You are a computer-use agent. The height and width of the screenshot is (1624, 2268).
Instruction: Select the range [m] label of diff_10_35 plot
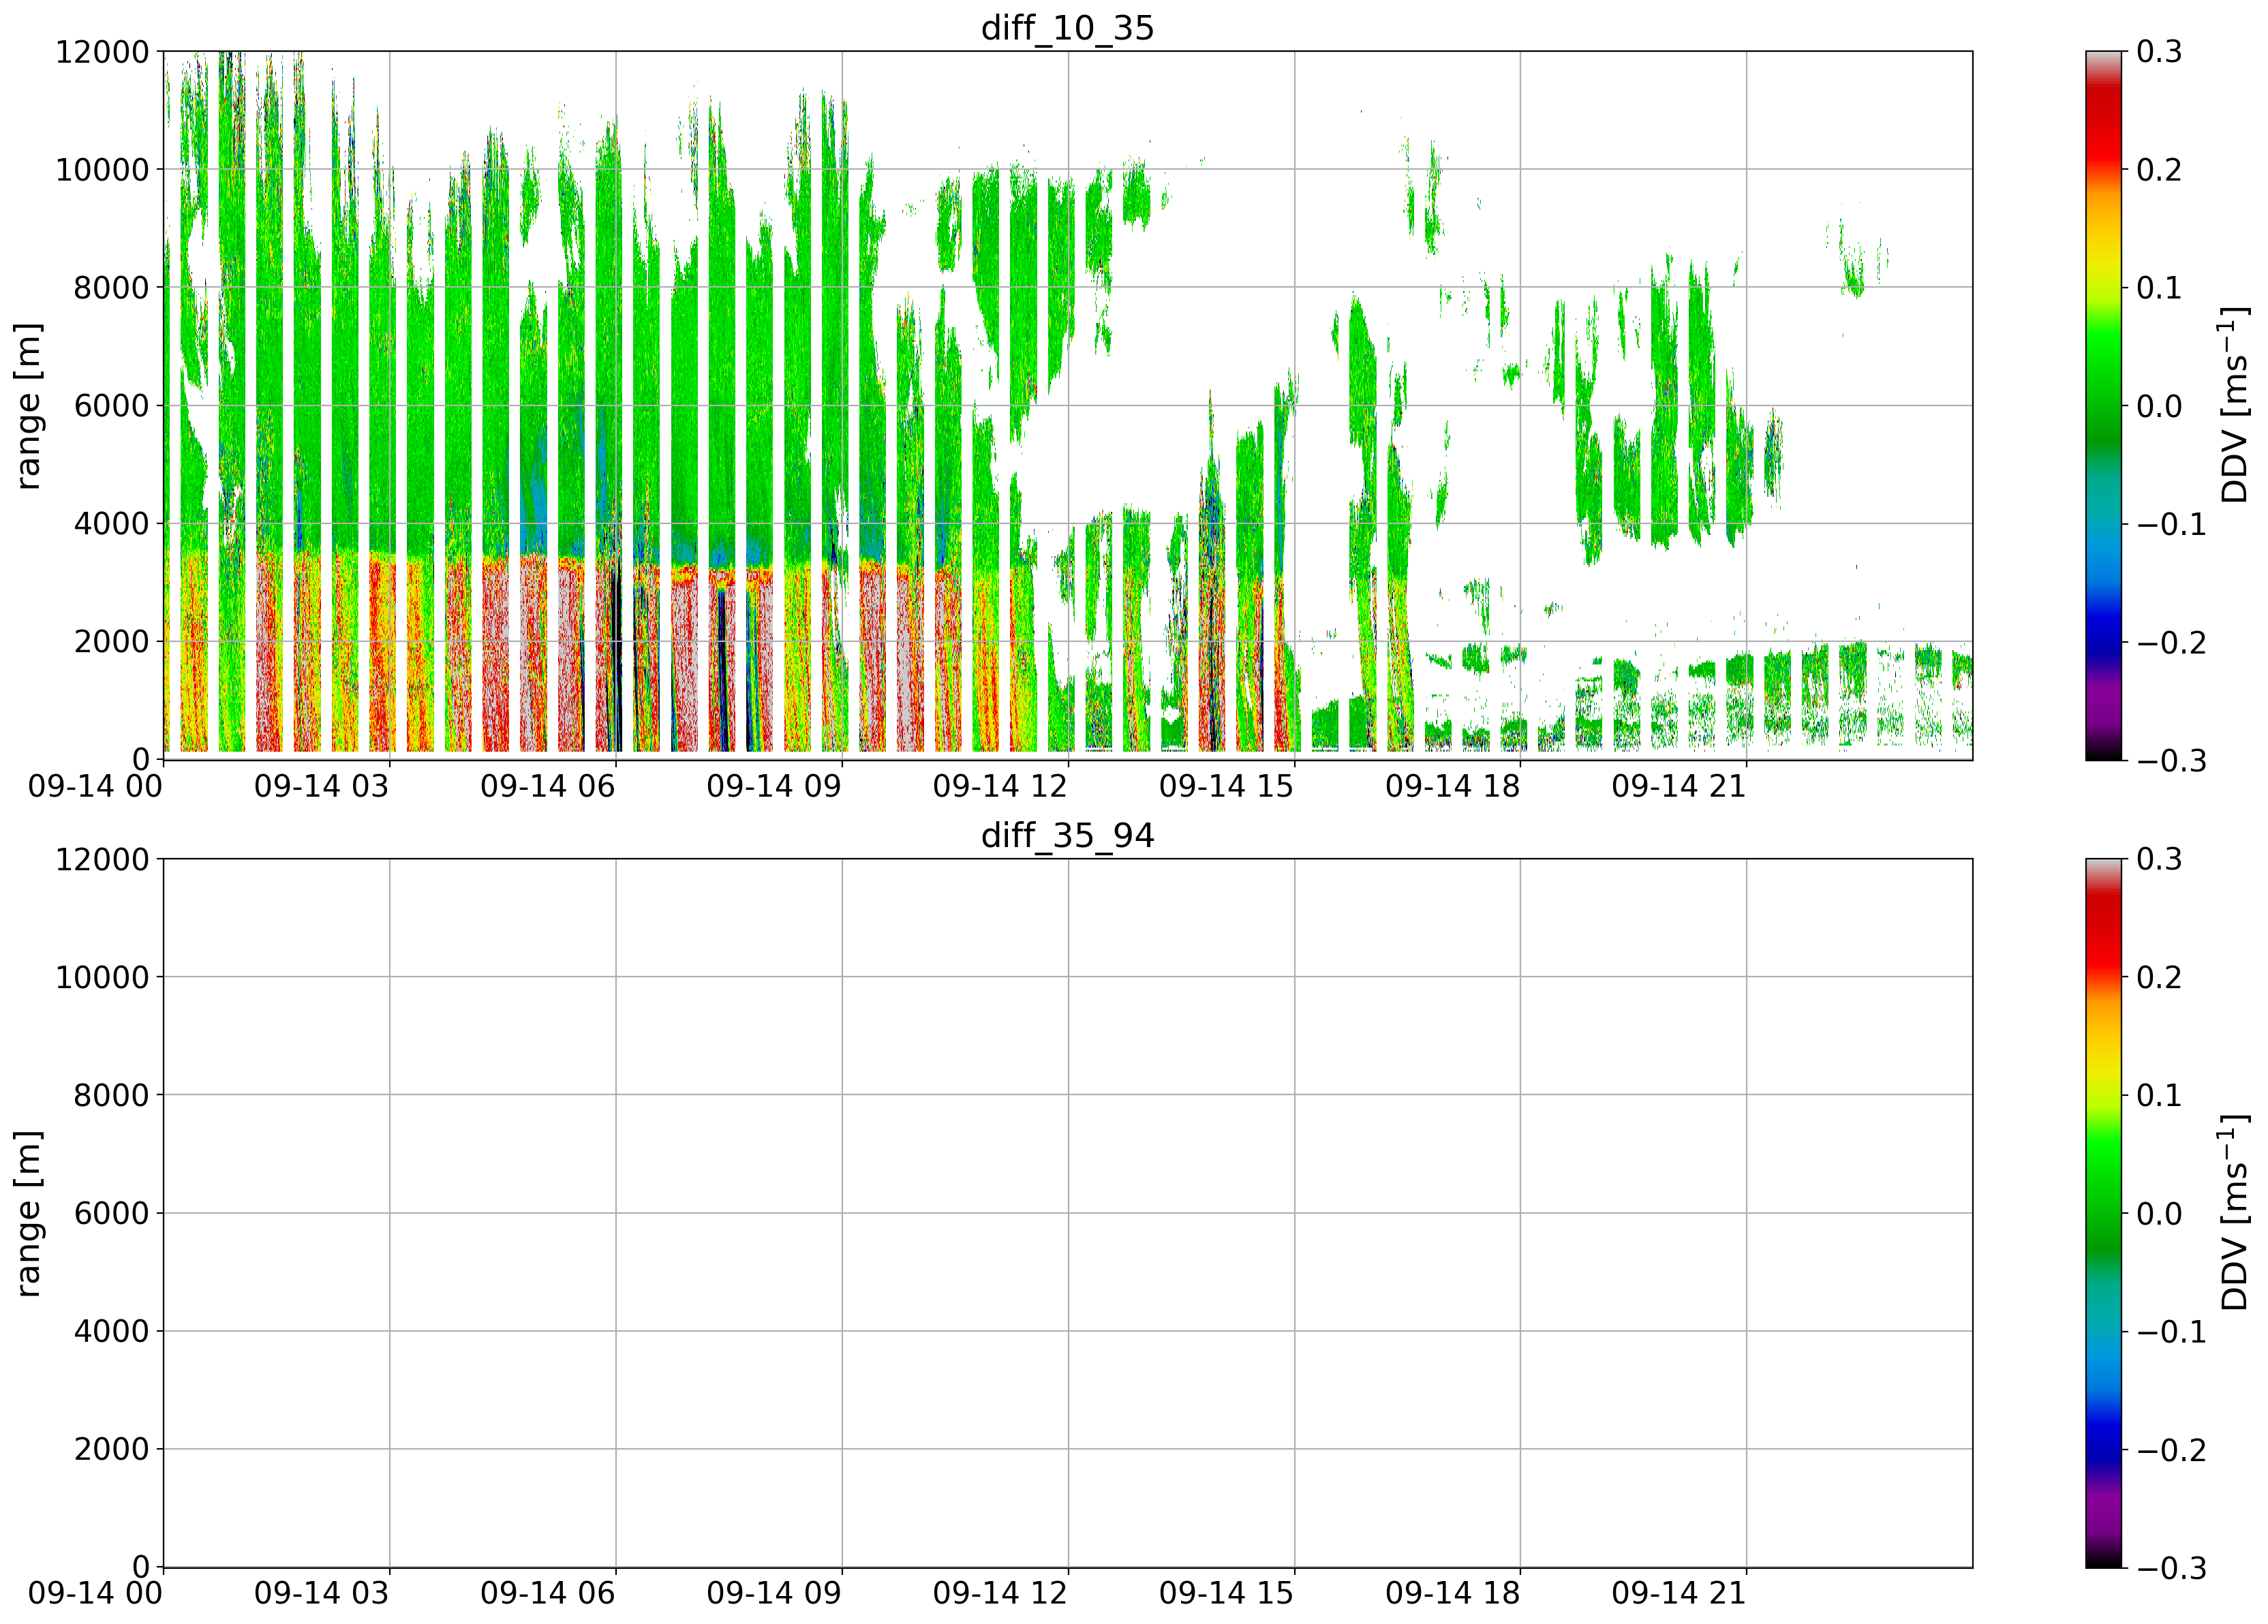click(x=29, y=406)
